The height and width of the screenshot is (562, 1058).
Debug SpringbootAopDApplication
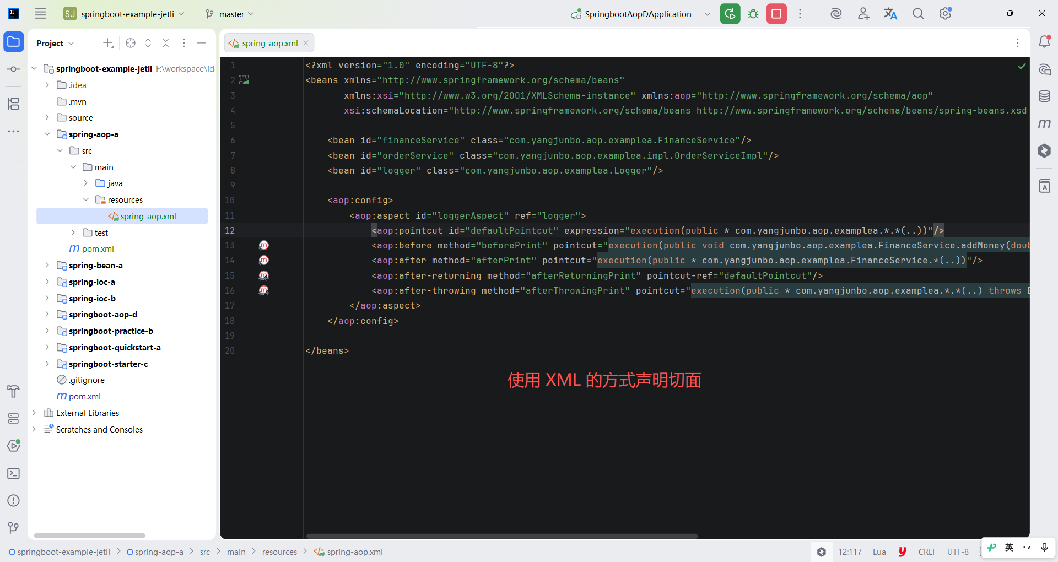753,14
